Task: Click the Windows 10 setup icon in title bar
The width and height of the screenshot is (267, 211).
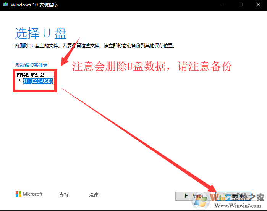Action: 5,5
